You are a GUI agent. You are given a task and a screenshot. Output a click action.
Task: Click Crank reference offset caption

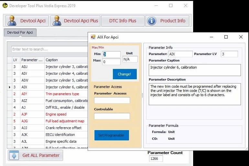pos(63,128)
